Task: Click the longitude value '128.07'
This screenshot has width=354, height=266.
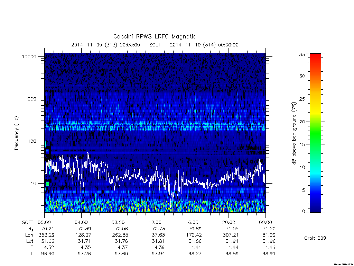Action: pos(83,235)
